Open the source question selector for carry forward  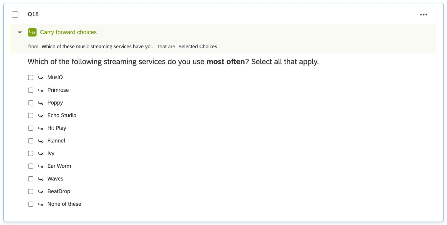98,47
